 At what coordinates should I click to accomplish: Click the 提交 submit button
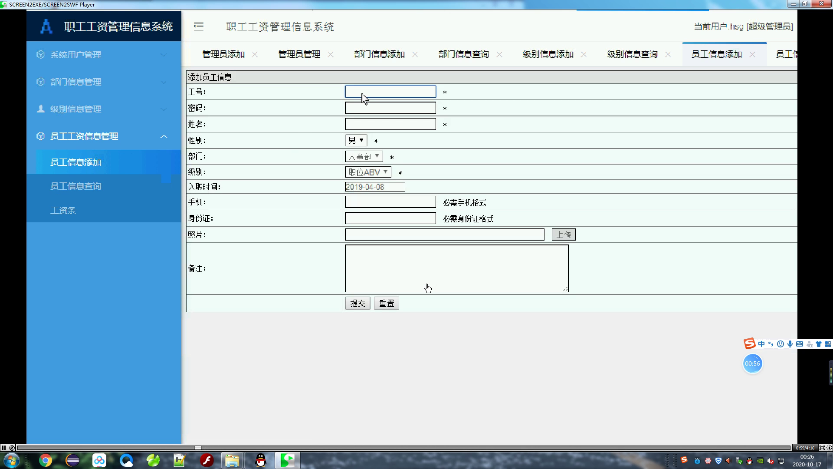point(357,303)
